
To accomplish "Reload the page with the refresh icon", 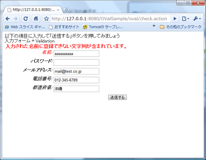I will [x=26, y=19].
